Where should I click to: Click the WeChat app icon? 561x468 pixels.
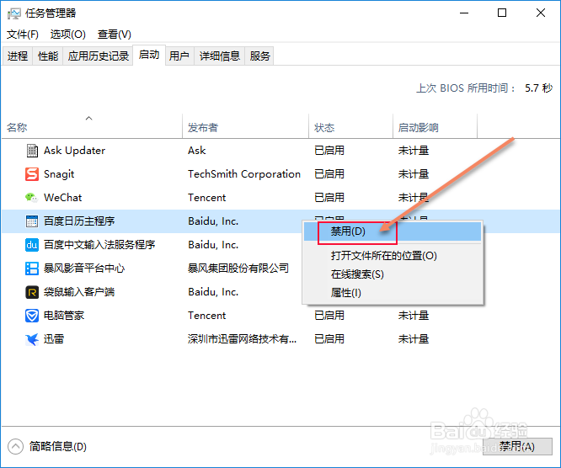pyautogui.click(x=32, y=197)
